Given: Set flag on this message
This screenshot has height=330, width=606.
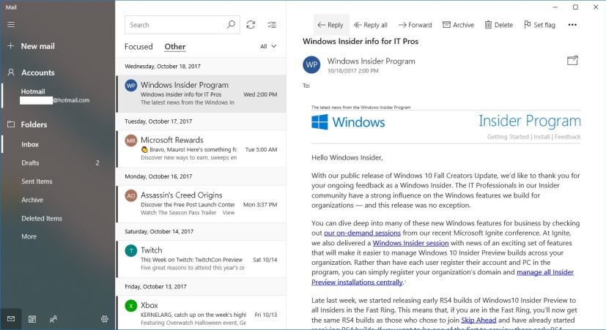Looking at the screenshot, I should click(x=539, y=25).
